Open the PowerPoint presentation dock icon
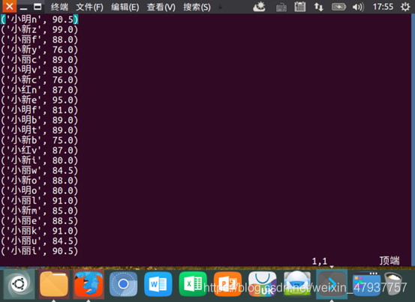 (227, 284)
